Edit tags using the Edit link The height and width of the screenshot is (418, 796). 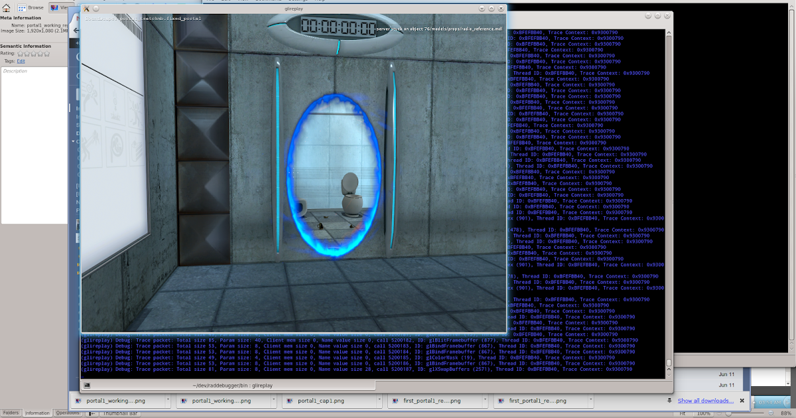pos(21,61)
